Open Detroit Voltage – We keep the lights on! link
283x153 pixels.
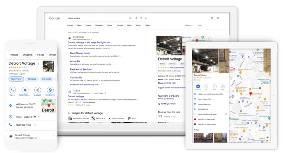click(89, 43)
